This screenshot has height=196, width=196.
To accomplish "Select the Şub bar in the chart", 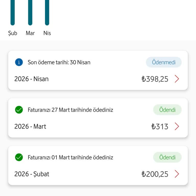I will 13,12.
